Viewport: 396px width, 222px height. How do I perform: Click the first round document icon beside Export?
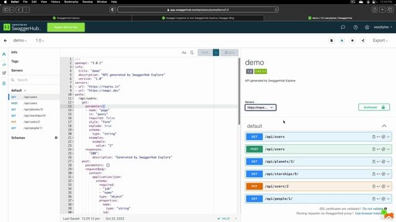click(x=332, y=41)
